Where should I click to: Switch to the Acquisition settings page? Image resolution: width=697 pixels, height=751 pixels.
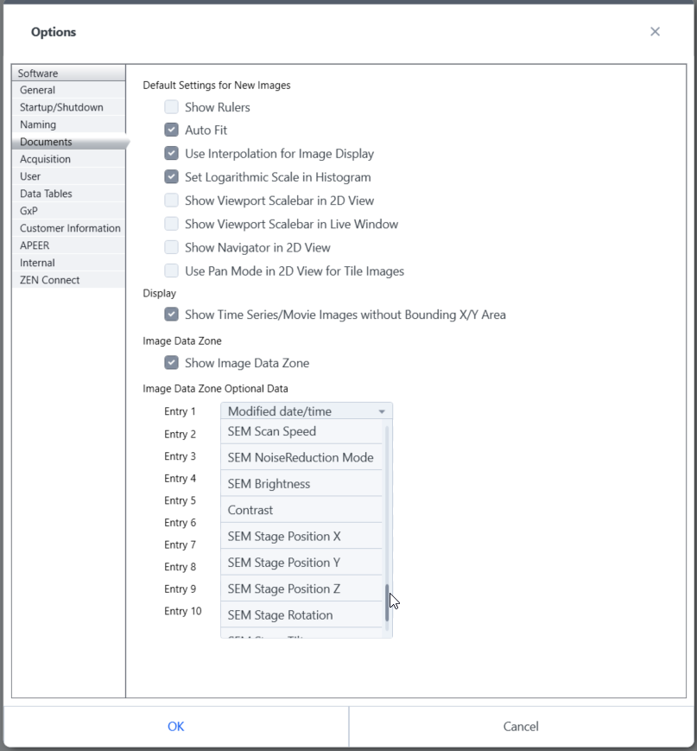pyautogui.click(x=45, y=159)
